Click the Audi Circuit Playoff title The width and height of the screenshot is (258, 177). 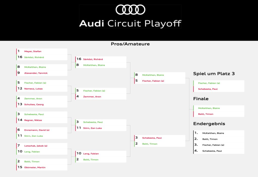[130, 23]
